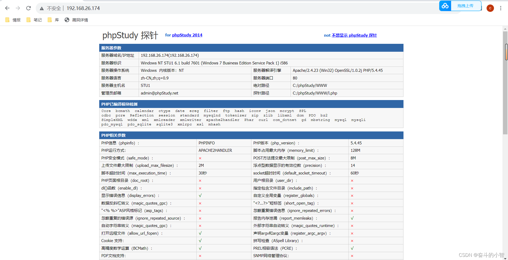Image resolution: width=508 pixels, height=260 pixels.
Task: Click the hostname value STU1
Action: [145, 86]
